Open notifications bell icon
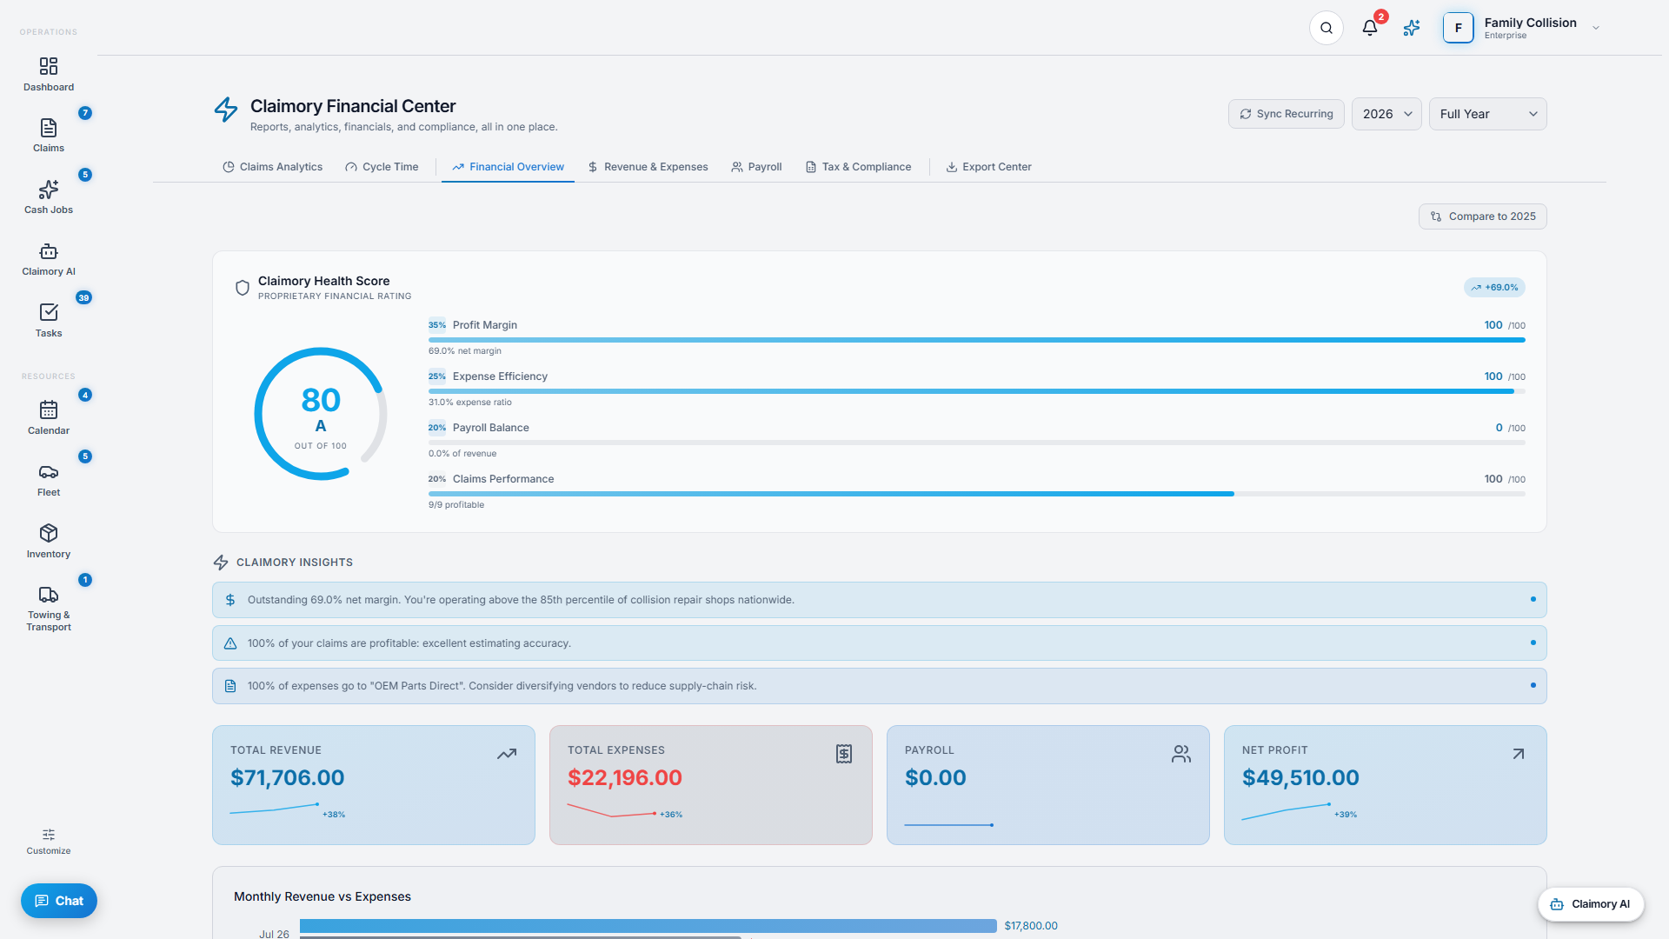 [x=1370, y=28]
